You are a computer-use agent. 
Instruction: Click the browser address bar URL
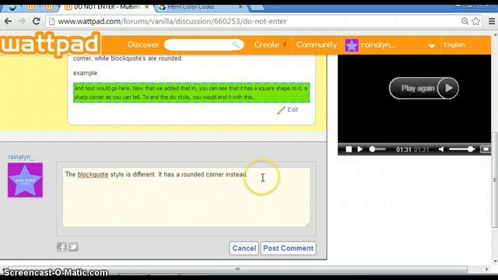point(172,21)
